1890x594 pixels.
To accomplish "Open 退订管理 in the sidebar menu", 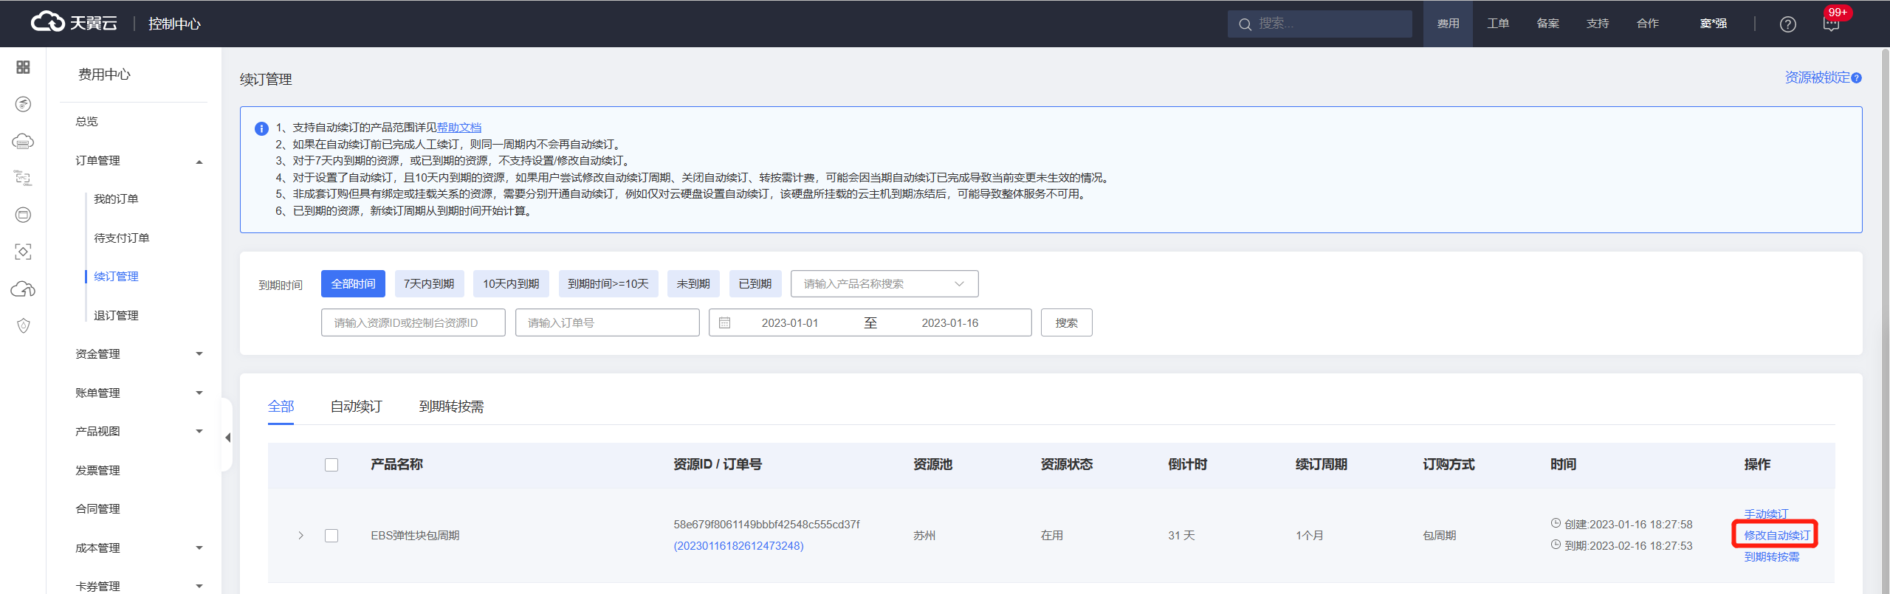I will (x=116, y=316).
